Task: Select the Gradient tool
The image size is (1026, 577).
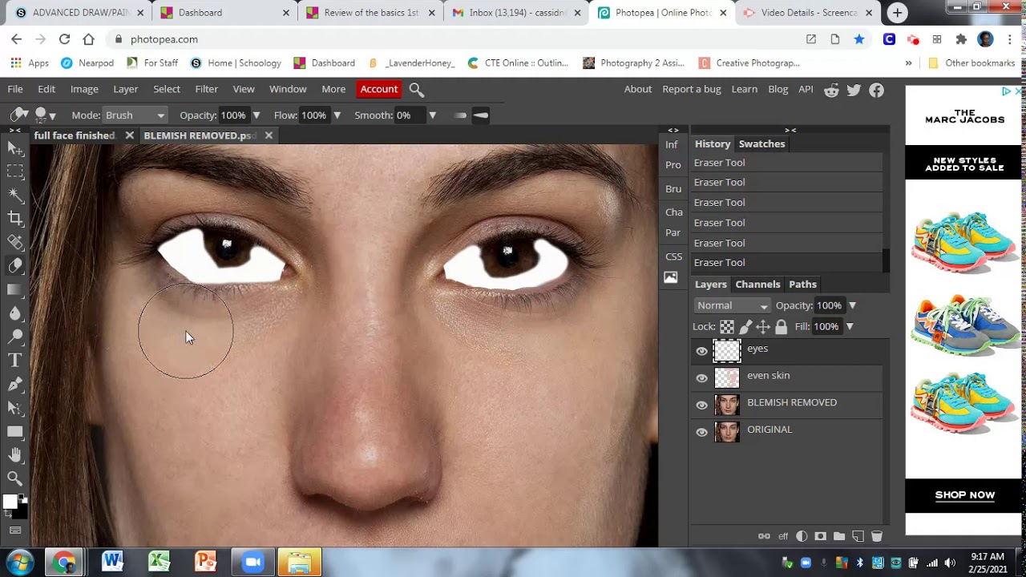Action: (15, 289)
